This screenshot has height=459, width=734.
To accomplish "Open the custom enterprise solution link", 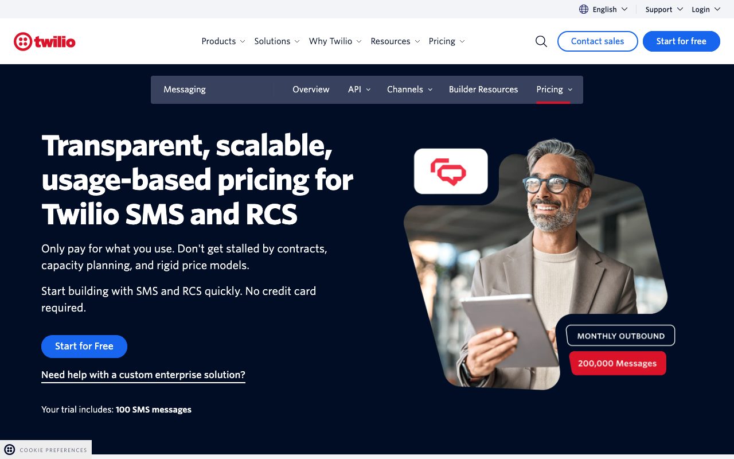I will 143,375.
